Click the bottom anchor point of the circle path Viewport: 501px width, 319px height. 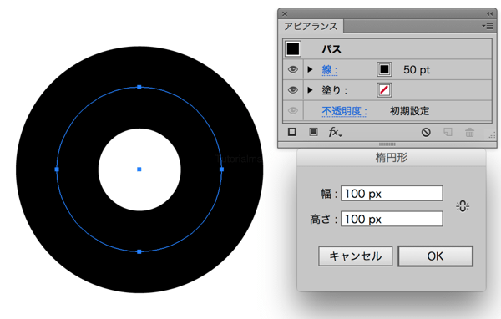pyautogui.click(x=139, y=252)
